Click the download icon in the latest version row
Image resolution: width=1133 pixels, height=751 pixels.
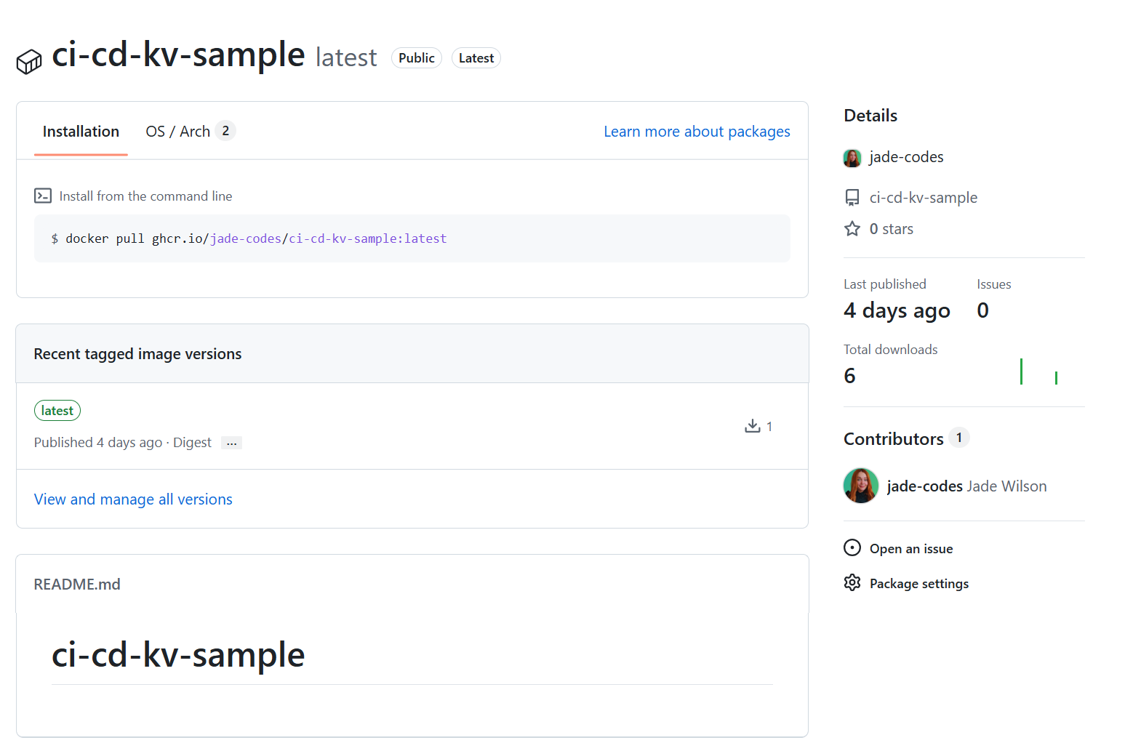pyautogui.click(x=753, y=426)
